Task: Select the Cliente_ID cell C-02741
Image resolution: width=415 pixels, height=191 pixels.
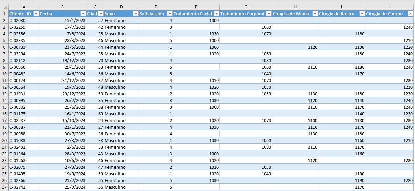Action: [x=24, y=187]
